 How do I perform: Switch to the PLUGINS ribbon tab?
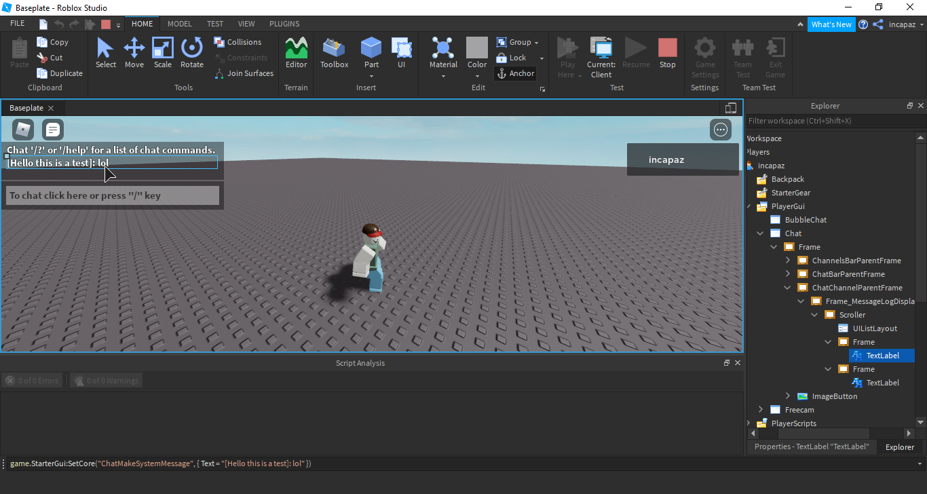click(x=284, y=24)
